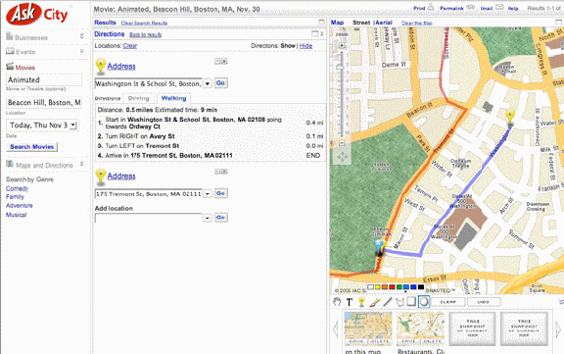
Task: Switch map to Street view
Action: click(x=361, y=23)
